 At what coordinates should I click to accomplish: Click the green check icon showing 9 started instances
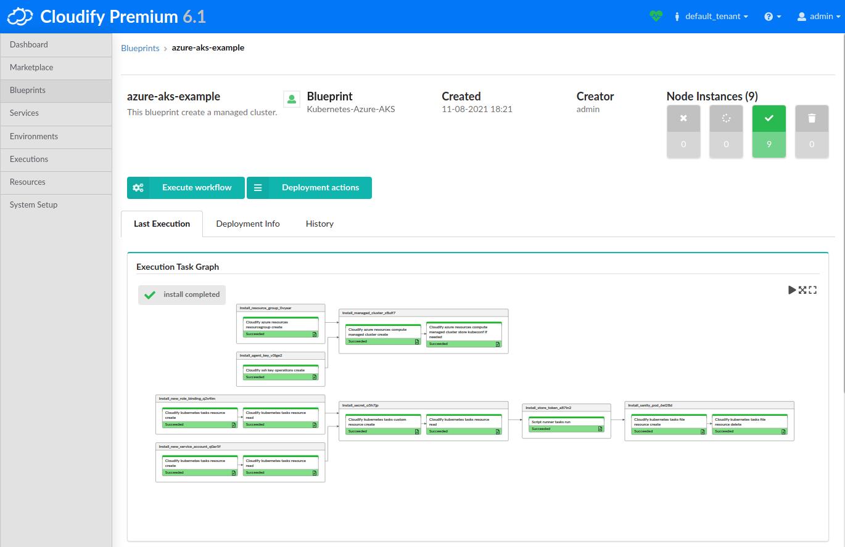[769, 118]
